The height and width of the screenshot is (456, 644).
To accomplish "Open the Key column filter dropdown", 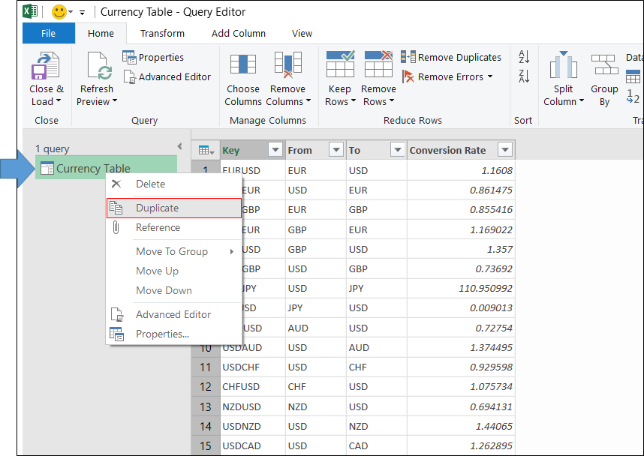I will coord(275,150).
